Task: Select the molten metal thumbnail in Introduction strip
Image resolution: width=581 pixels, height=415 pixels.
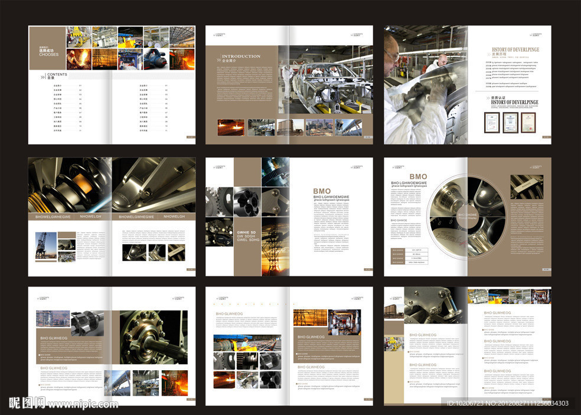Action: 231,127
